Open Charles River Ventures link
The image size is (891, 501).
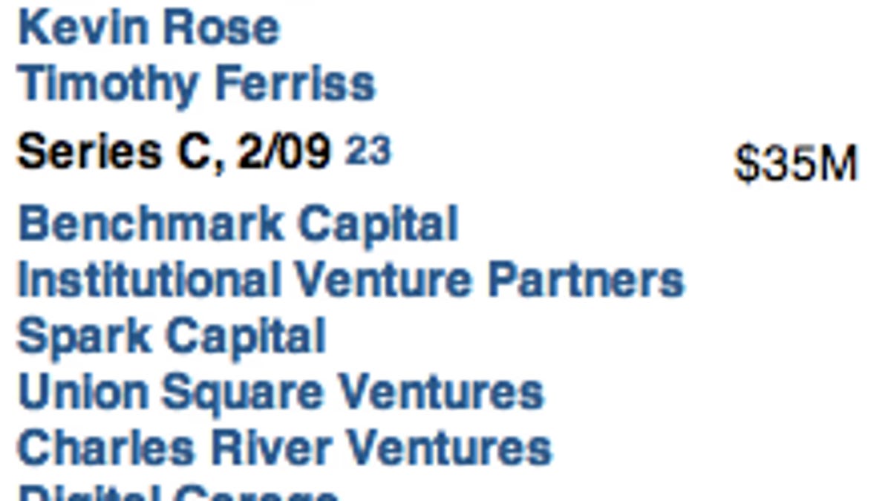[284, 448]
